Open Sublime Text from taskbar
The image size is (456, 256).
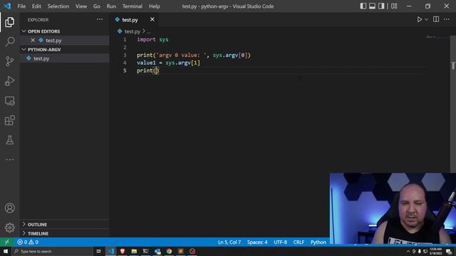[x=180, y=251]
